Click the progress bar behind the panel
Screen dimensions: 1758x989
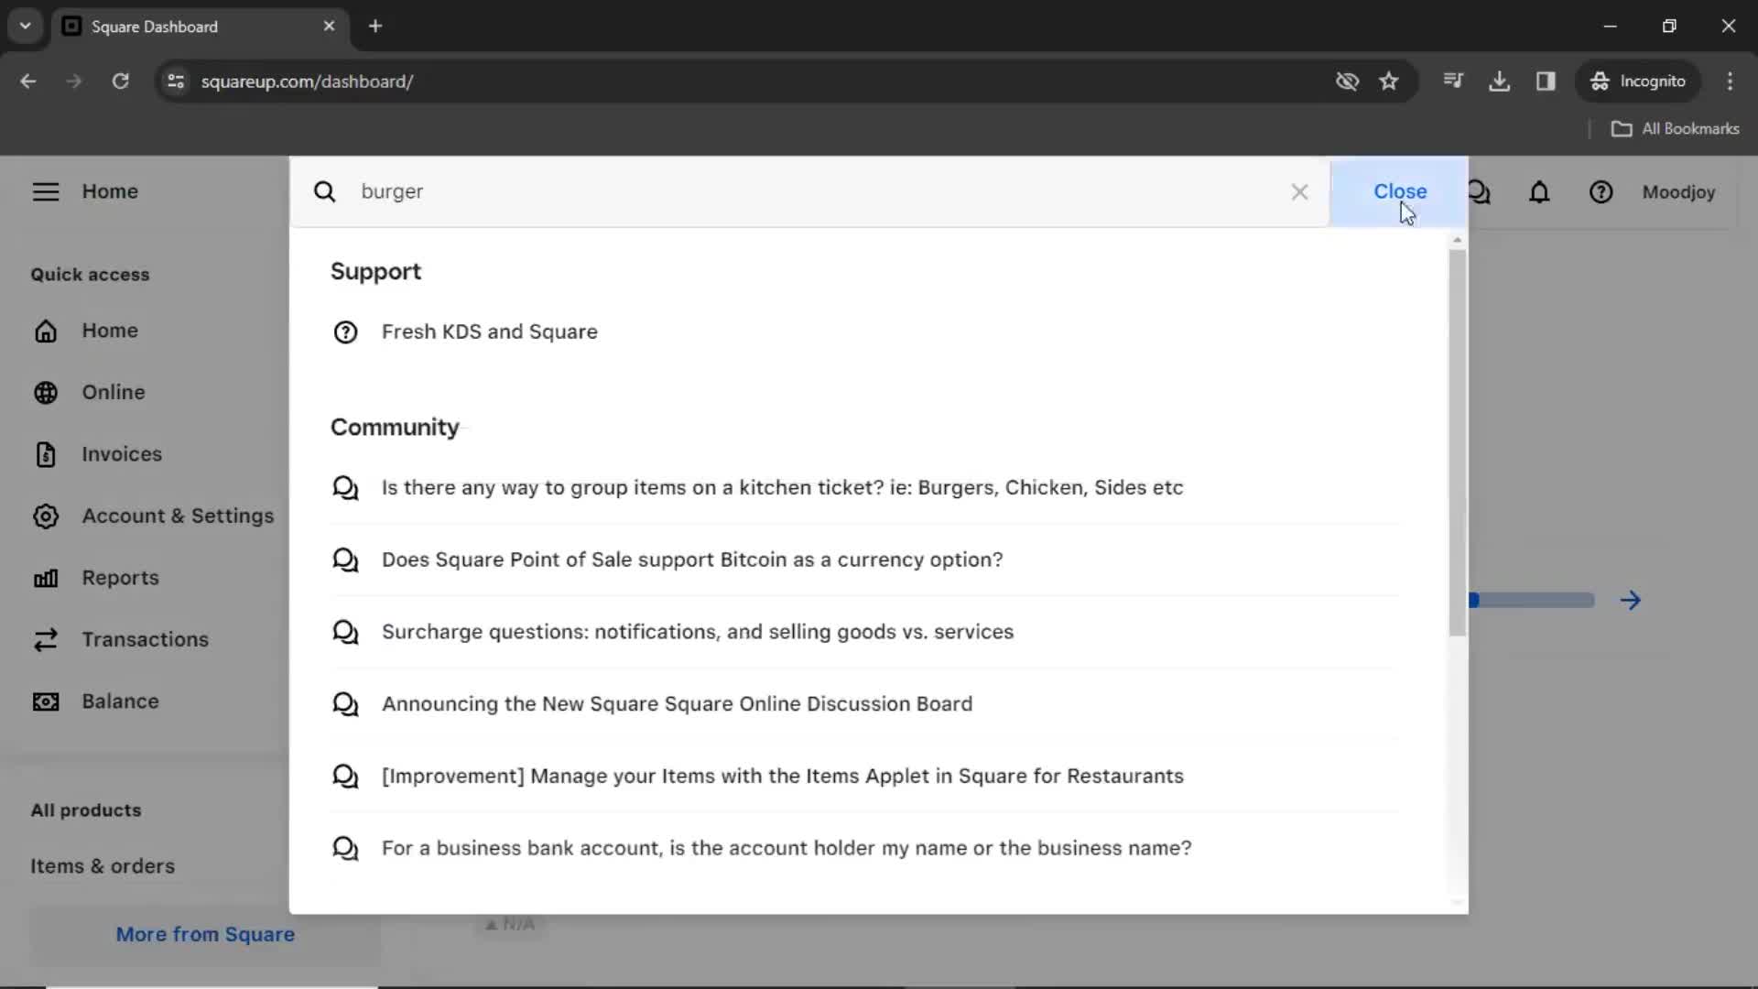tap(1532, 601)
